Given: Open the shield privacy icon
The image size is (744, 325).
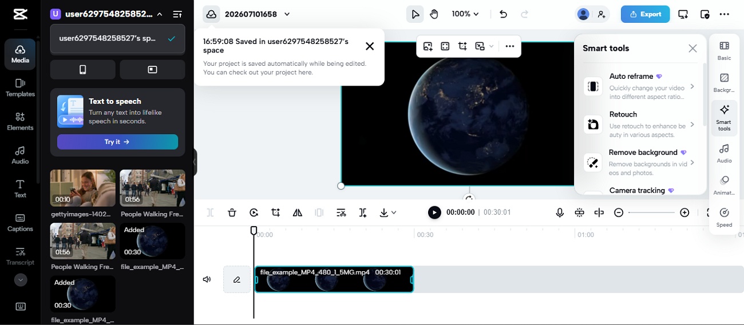Looking at the screenshot, I should (x=705, y=14).
